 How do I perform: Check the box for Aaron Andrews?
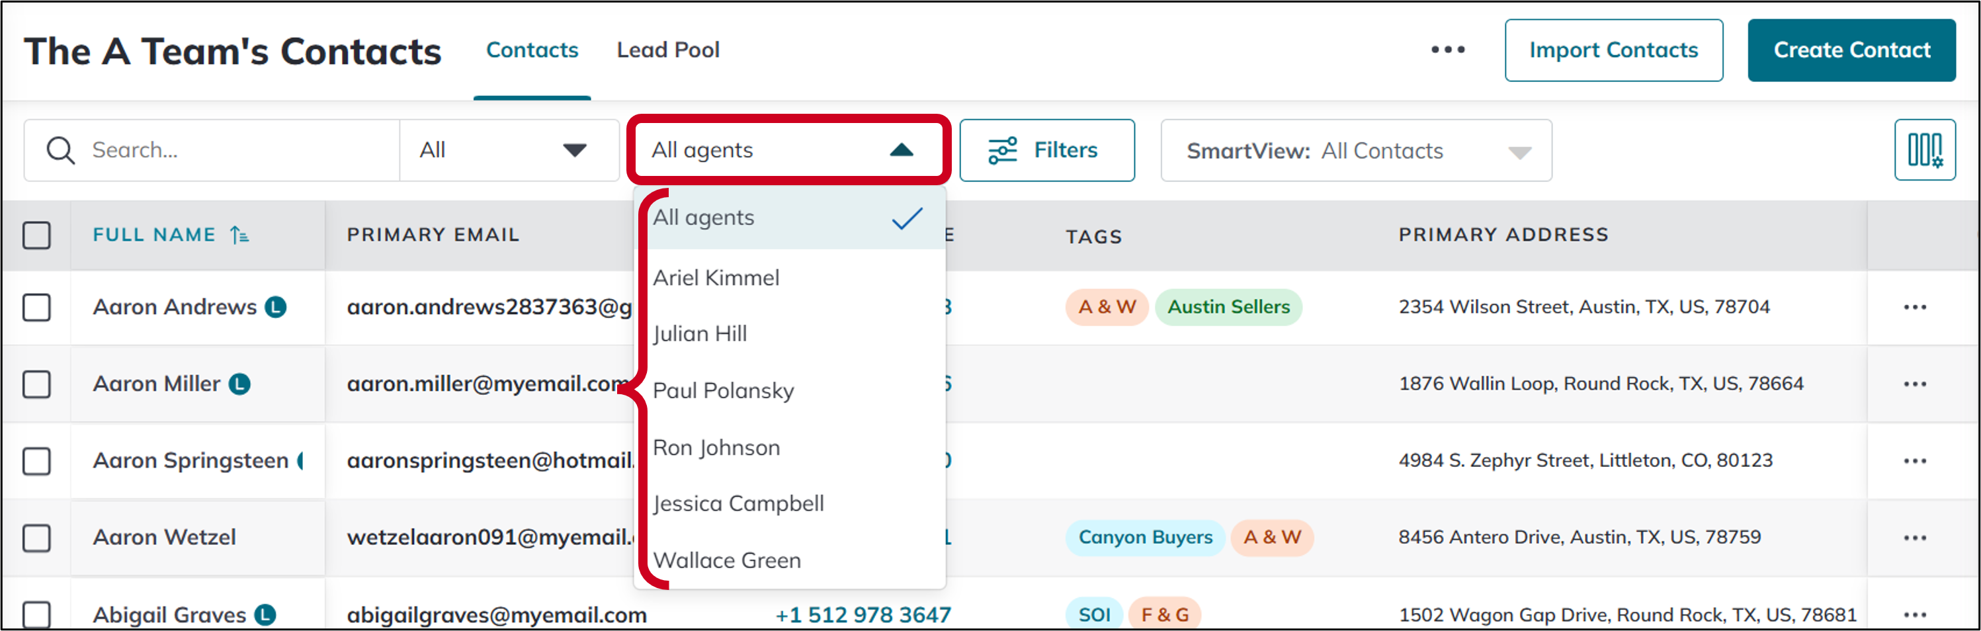[x=37, y=308]
